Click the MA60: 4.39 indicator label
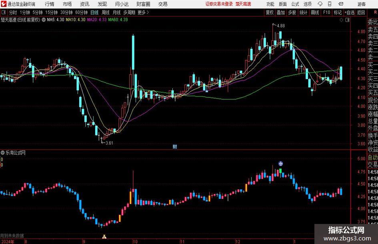This screenshot has width=378, height=244. click(118, 20)
